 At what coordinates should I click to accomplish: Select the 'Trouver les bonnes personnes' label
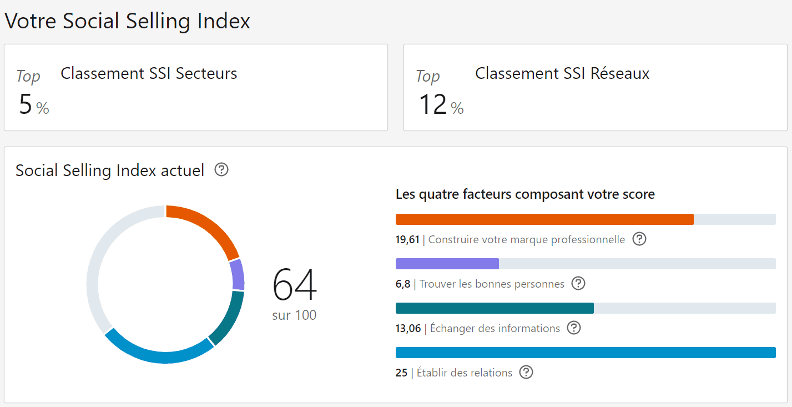(x=492, y=284)
